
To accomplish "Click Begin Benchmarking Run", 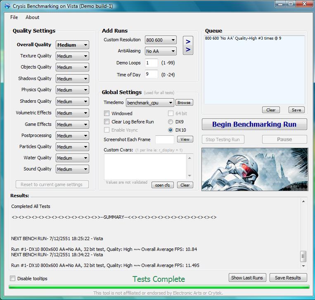I will click(x=254, y=124).
